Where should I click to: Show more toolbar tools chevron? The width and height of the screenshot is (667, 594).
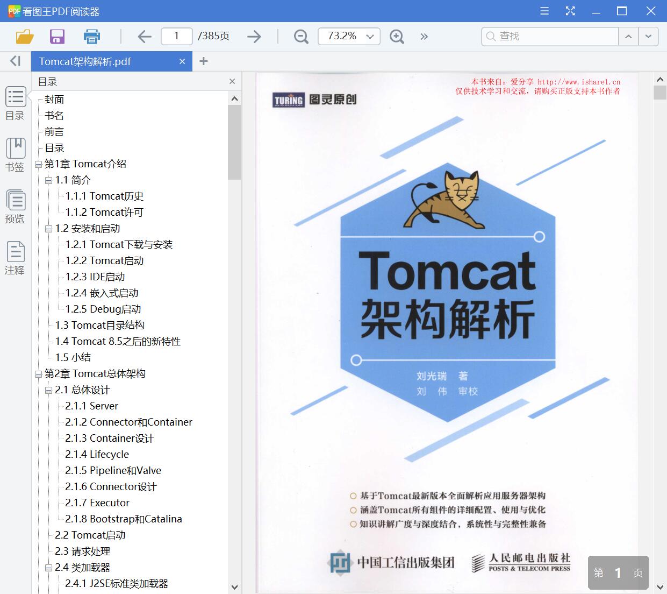click(424, 37)
